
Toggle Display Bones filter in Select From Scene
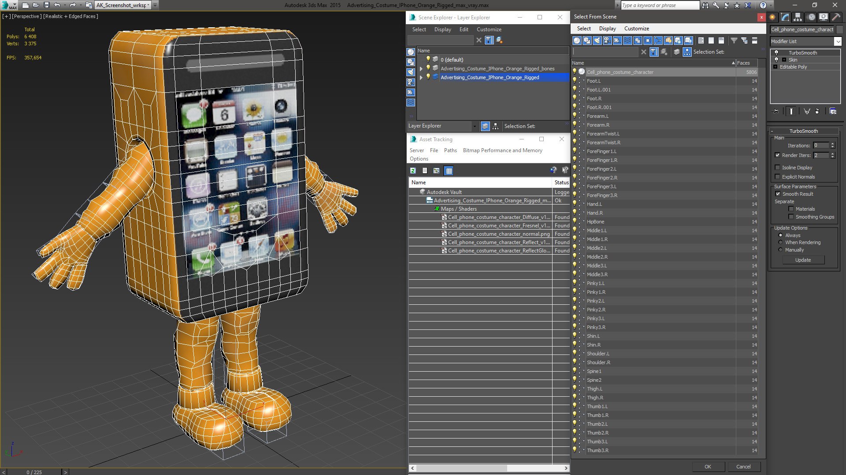tap(658, 40)
